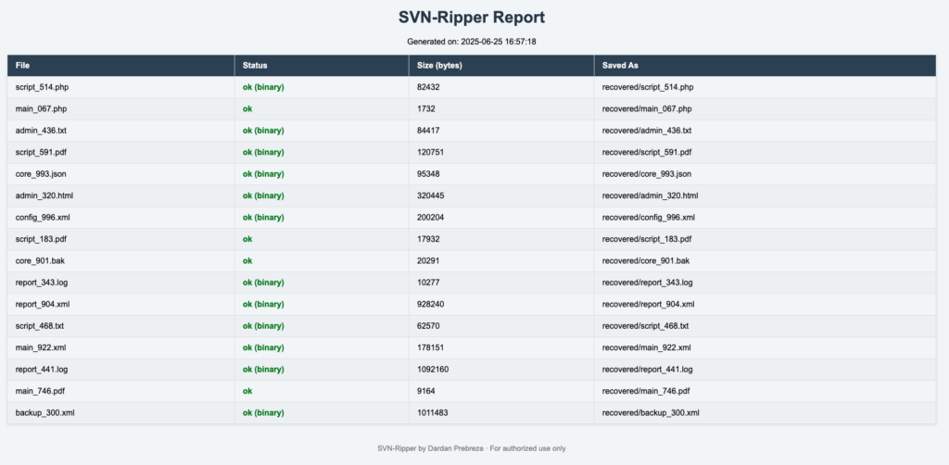949x465 pixels.
Task: Click the ok status of main_067.php
Action: (x=247, y=109)
